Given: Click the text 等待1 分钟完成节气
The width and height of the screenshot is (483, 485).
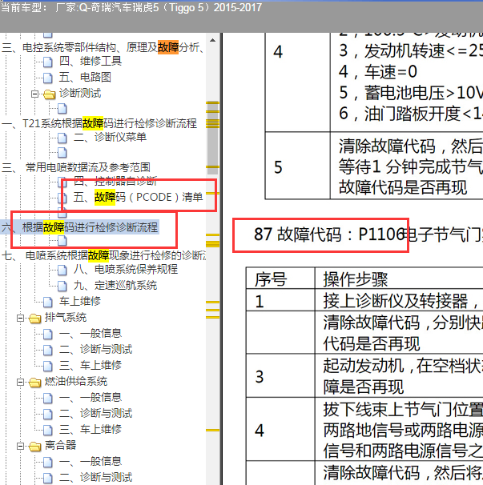Looking at the screenshot, I should point(411,167).
